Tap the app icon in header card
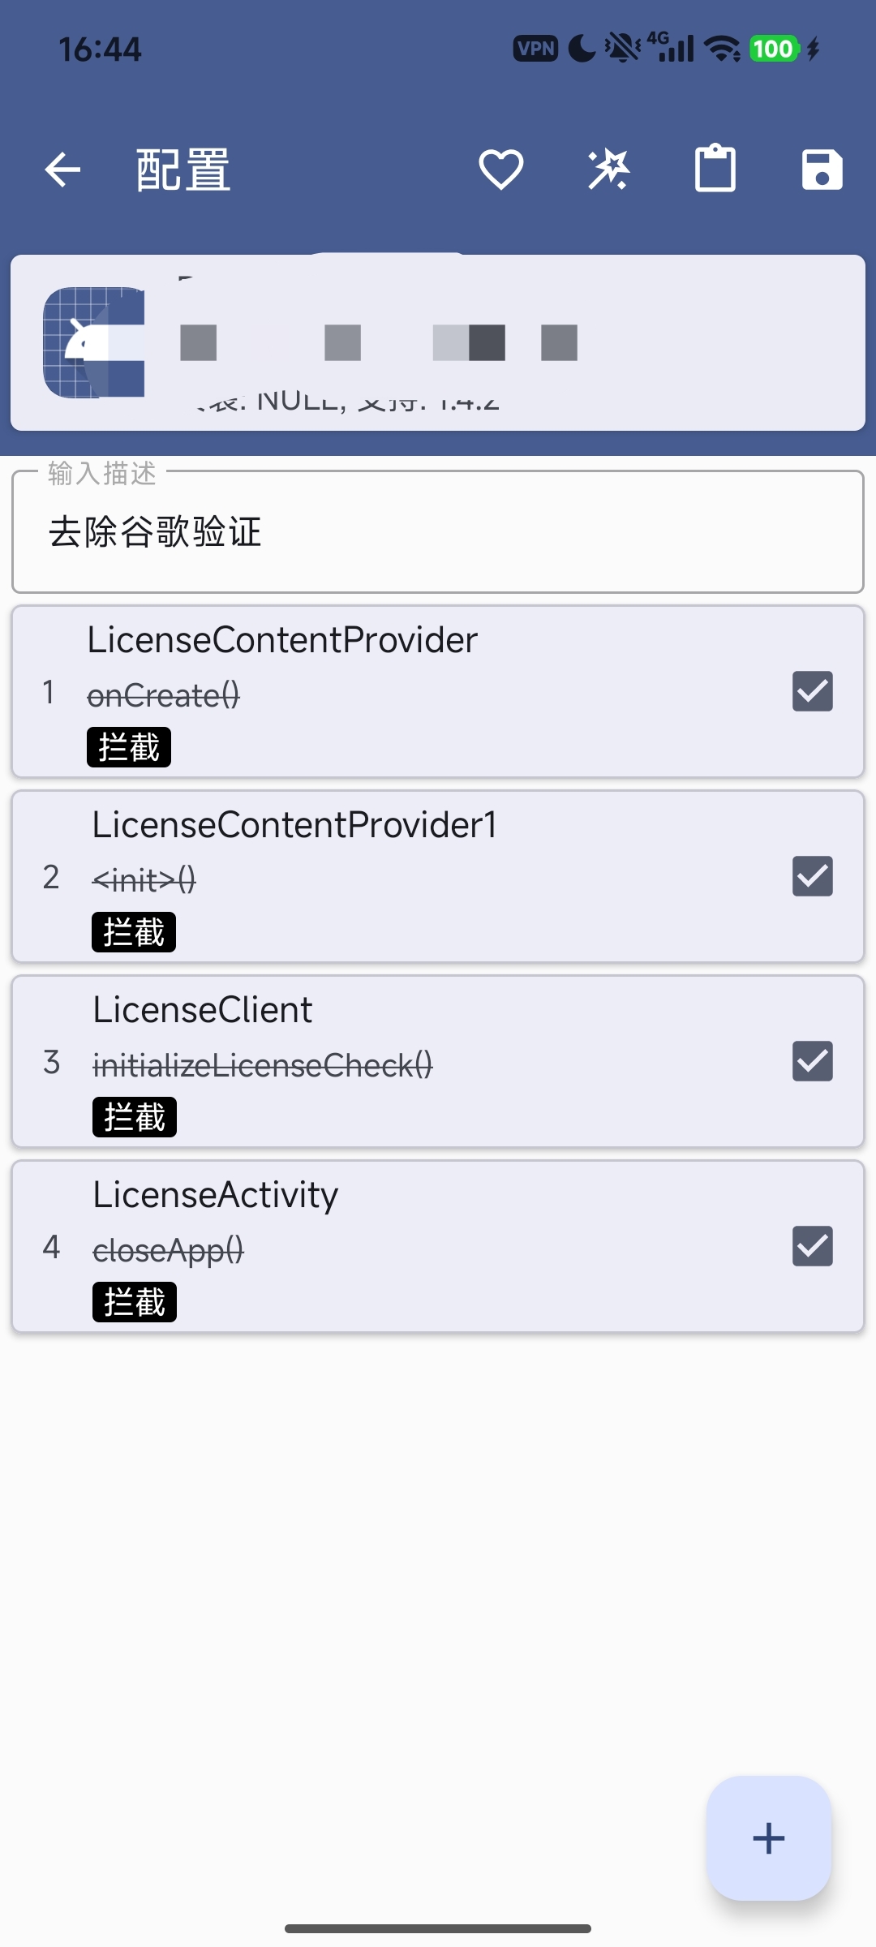Screen dimensions: 876x1947 pos(94,342)
